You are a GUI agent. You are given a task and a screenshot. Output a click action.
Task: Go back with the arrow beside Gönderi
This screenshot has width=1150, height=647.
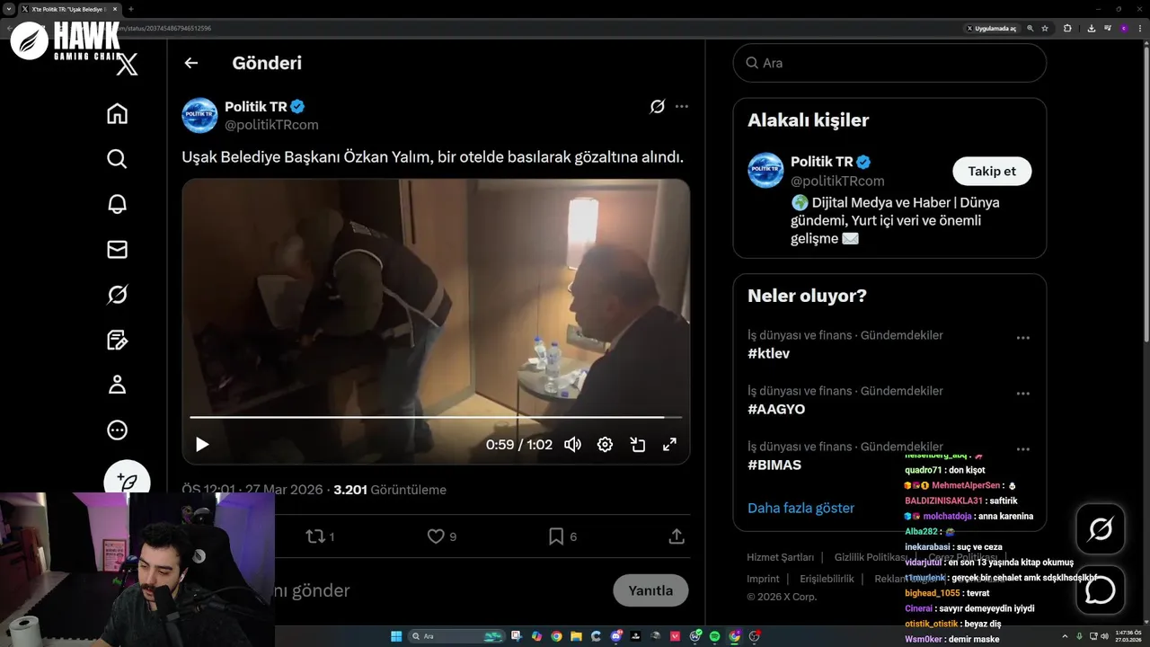[x=190, y=63]
